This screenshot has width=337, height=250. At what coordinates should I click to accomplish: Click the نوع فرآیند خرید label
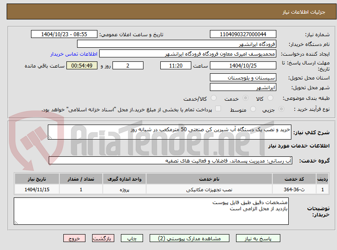[x=312, y=110]
